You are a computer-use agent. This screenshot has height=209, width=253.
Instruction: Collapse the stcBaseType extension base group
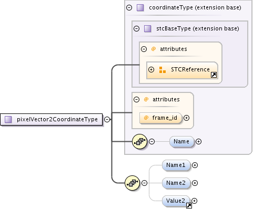point(136,28)
